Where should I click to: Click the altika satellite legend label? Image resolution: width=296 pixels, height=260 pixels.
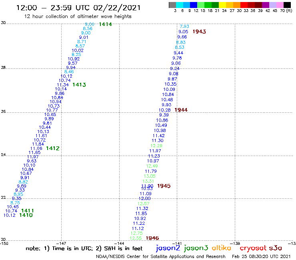point(221,248)
